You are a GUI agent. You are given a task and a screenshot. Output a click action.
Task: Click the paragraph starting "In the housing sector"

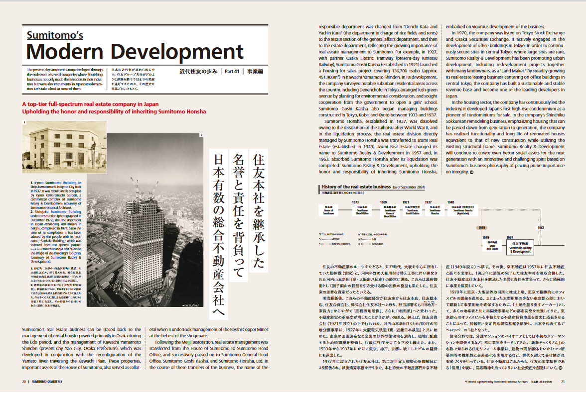505,137
